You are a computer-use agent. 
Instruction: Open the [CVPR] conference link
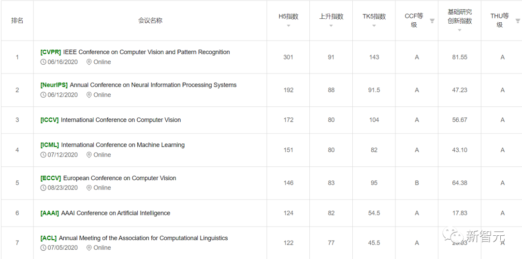[51, 52]
